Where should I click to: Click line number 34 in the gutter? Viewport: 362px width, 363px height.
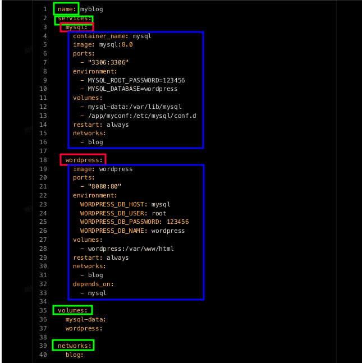coord(43,301)
